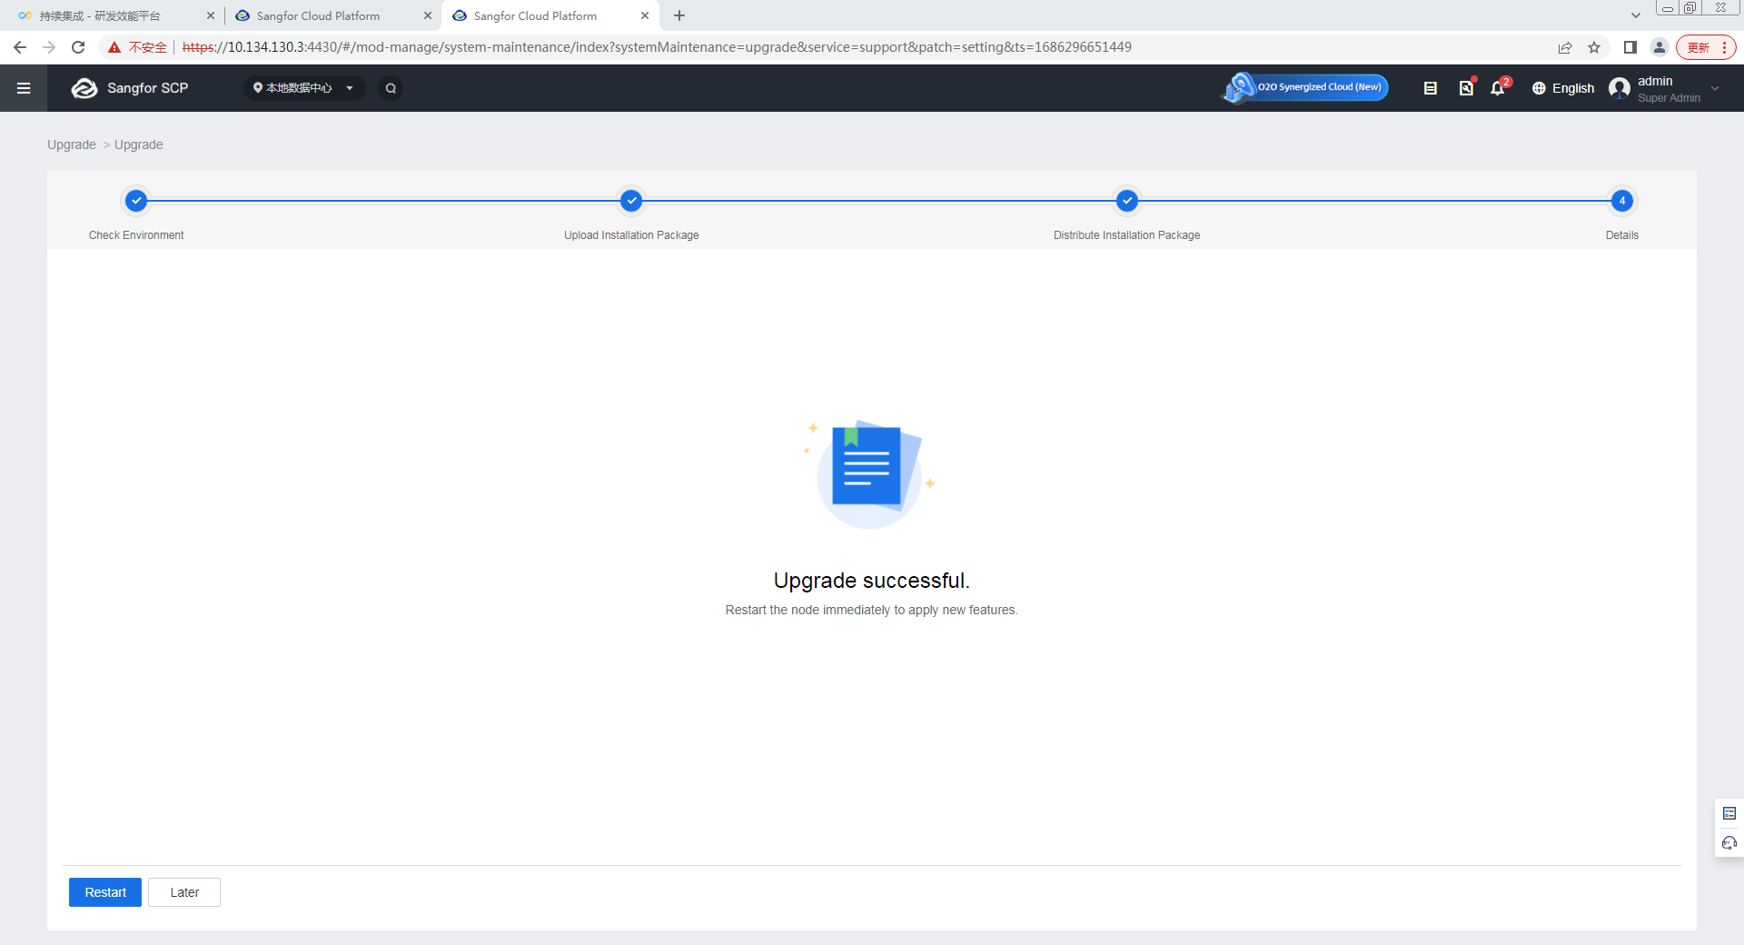The width and height of the screenshot is (1744, 945).
Task: Click the red browser update button
Action: click(x=1706, y=47)
